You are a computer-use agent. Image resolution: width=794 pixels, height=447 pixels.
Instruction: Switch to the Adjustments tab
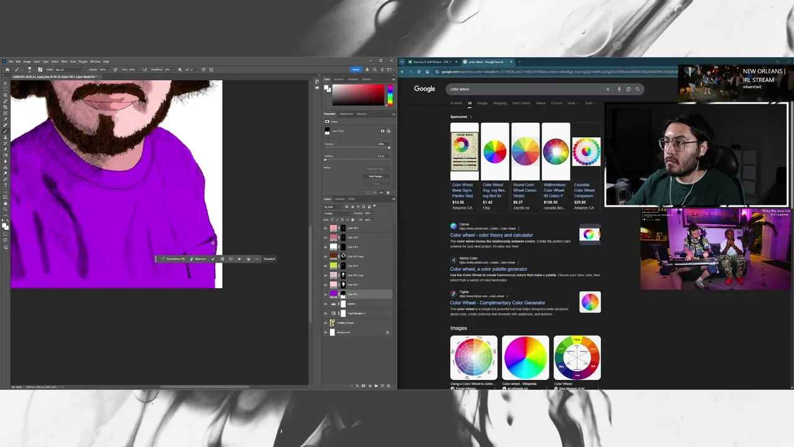tap(346, 114)
